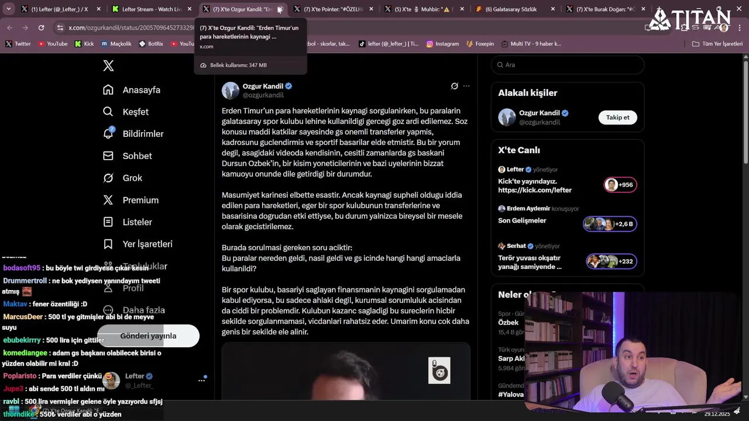Close the Lefter Stream tab

tap(189, 9)
